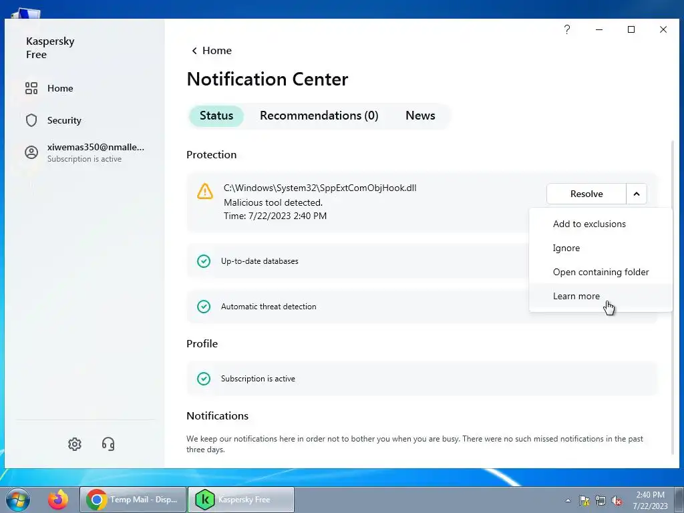Open help with the question mark icon
The width and height of the screenshot is (684, 513).
[567, 29]
